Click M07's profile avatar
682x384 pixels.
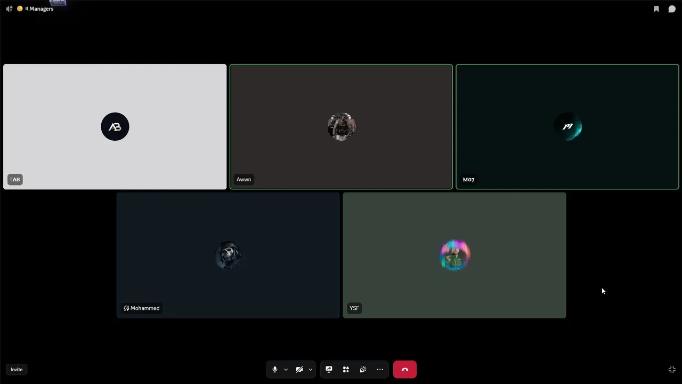pos(567,127)
